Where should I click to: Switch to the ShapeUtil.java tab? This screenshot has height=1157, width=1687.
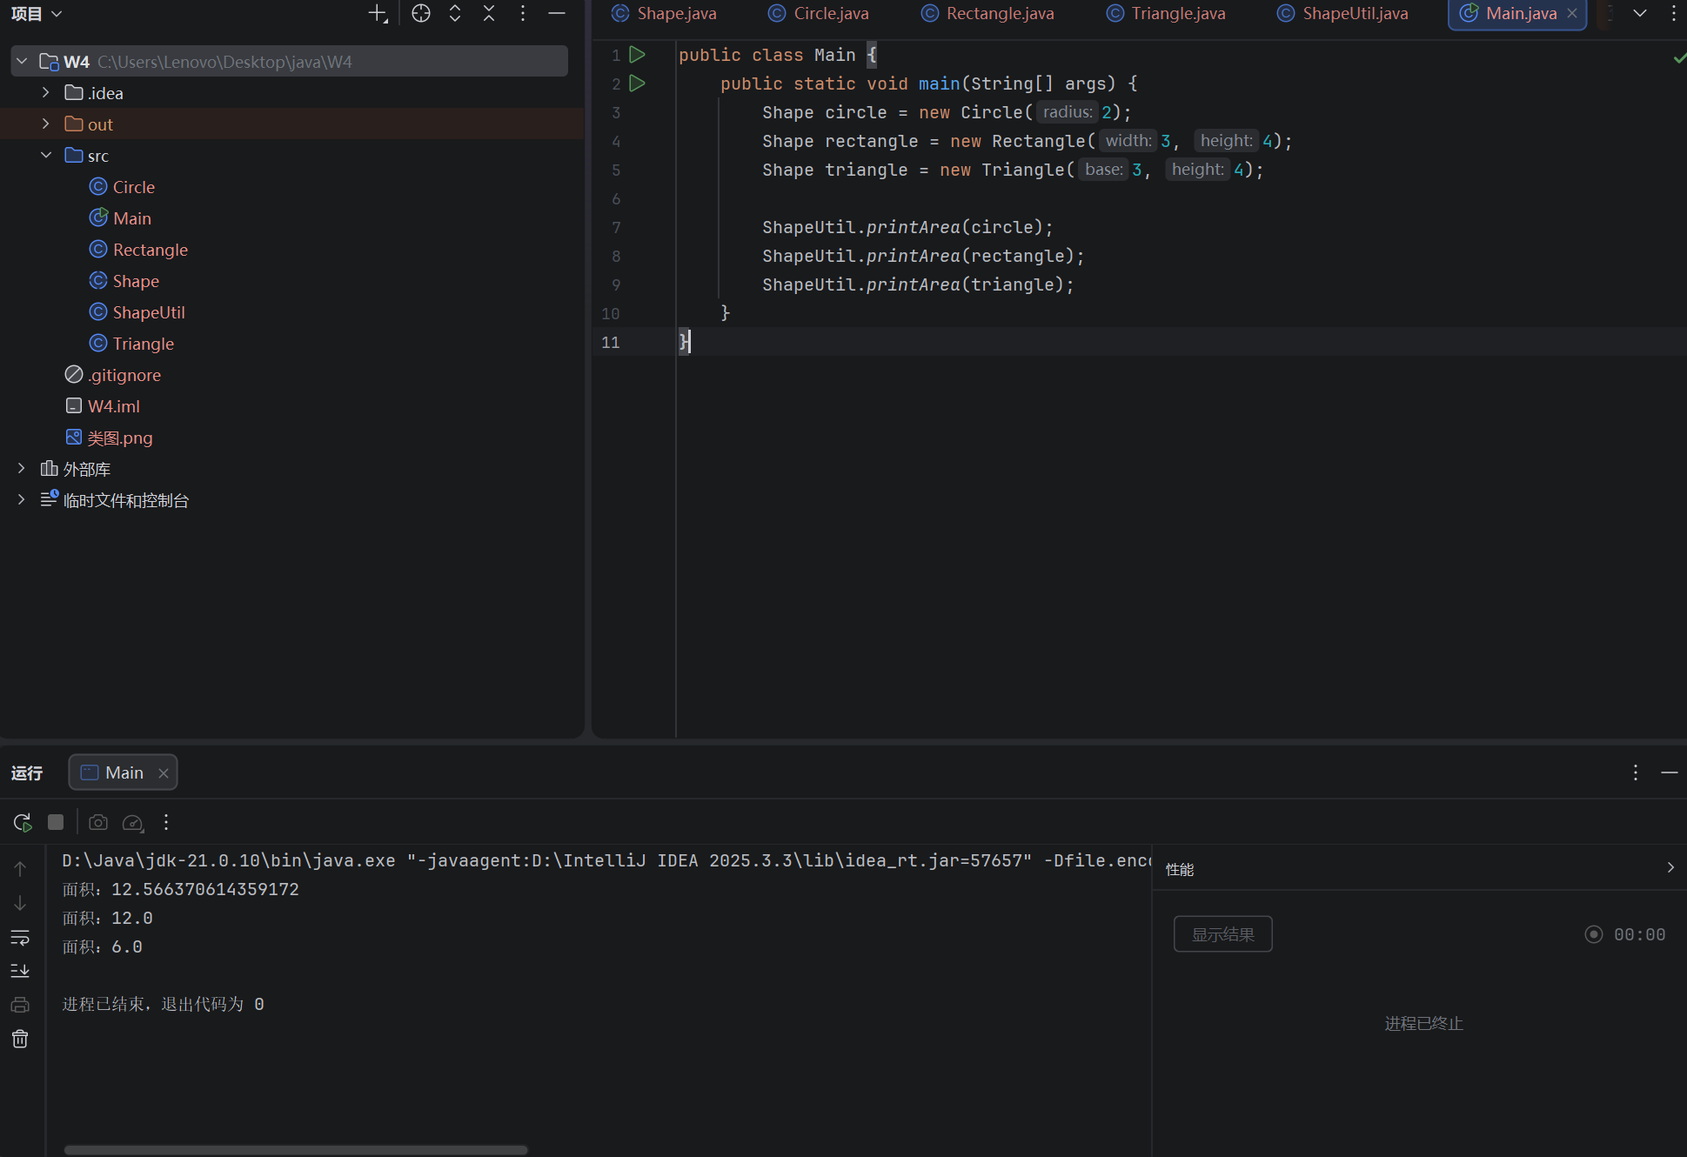point(1354,13)
